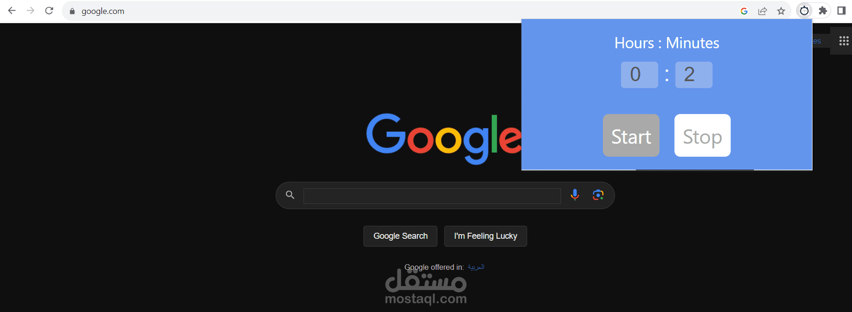The width and height of the screenshot is (852, 312).
Task: Select the hours input field
Action: [640, 75]
